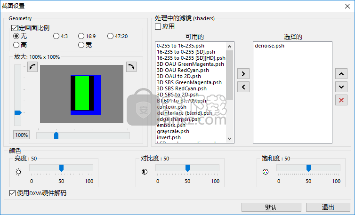Delete shader with red X button

coord(341,100)
